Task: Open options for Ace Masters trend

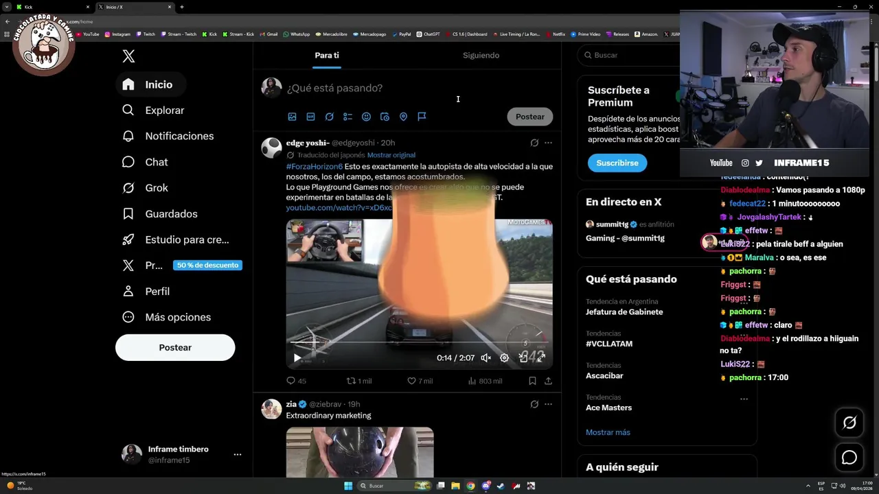Action: 744,399
